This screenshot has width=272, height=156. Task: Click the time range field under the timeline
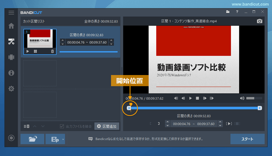click(x=194, y=124)
